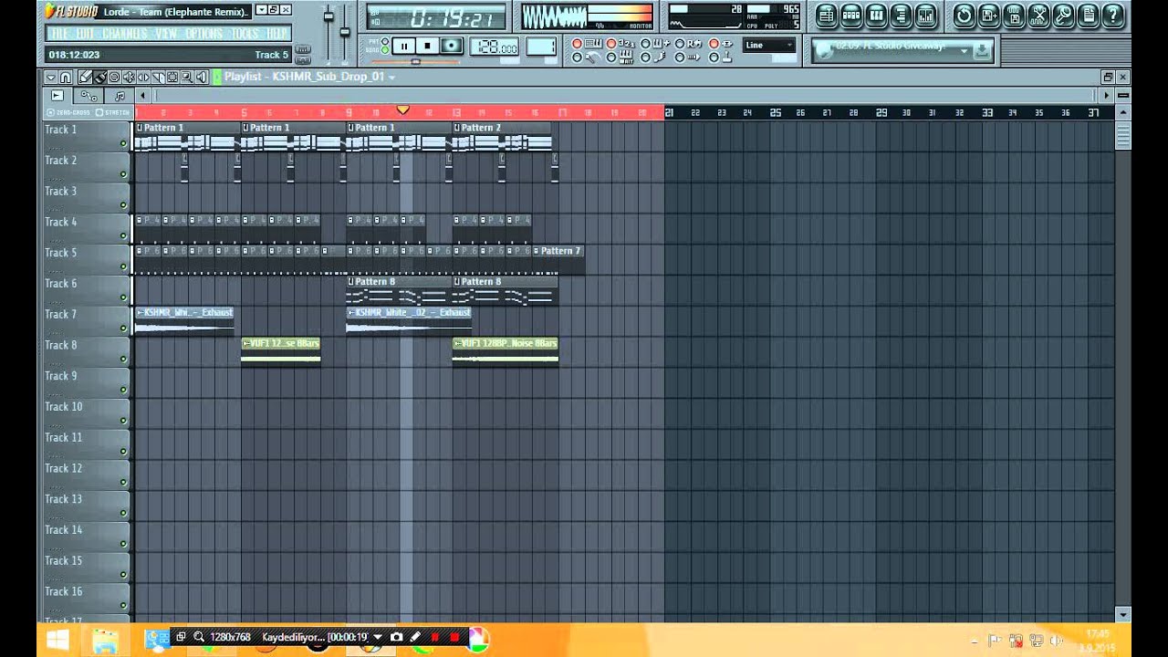Viewport: 1168px width, 657px height.
Task: Select the Draw pencil tool in Playlist
Action: pyautogui.click(x=85, y=78)
